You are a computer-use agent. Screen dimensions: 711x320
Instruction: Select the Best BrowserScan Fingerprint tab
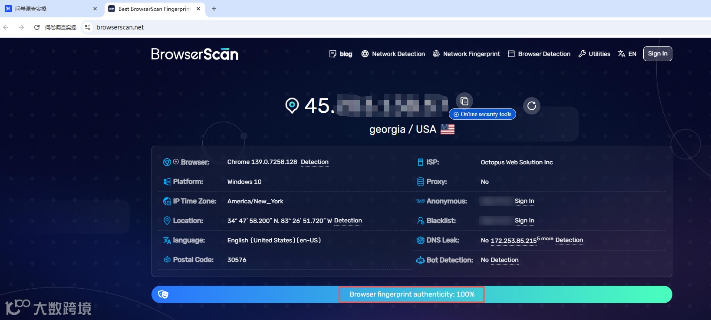pos(155,9)
